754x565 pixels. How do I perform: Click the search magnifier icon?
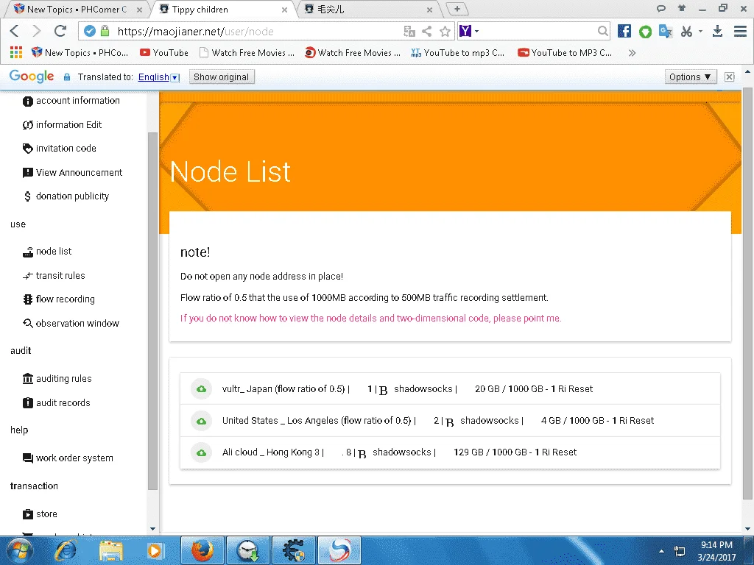pos(602,31)
